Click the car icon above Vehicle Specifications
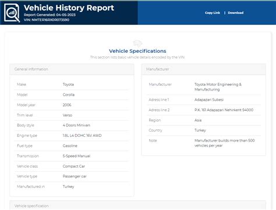The height and width of the screenshot is (210, 276). [137, 44]
